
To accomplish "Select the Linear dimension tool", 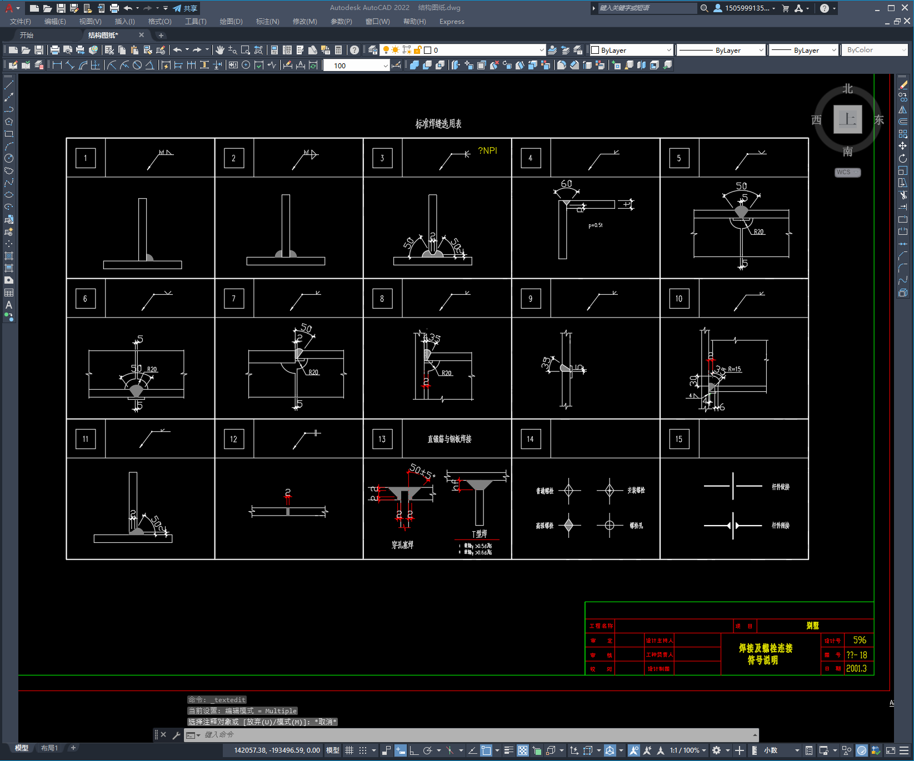I will click(x=57, y=65).
